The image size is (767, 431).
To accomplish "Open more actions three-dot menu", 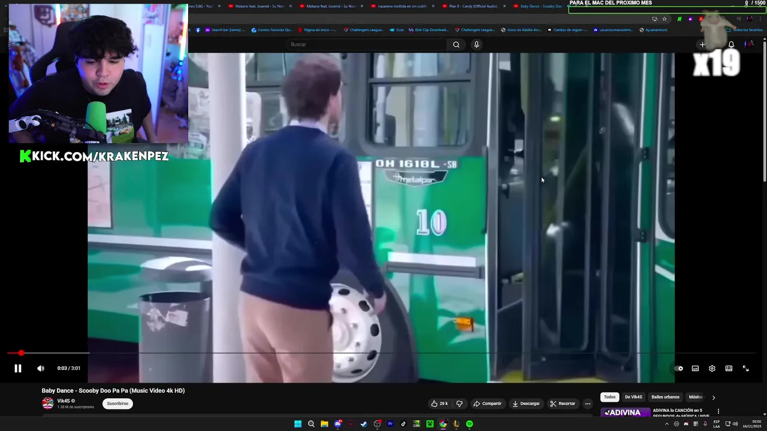I will (x=588, y=403).
